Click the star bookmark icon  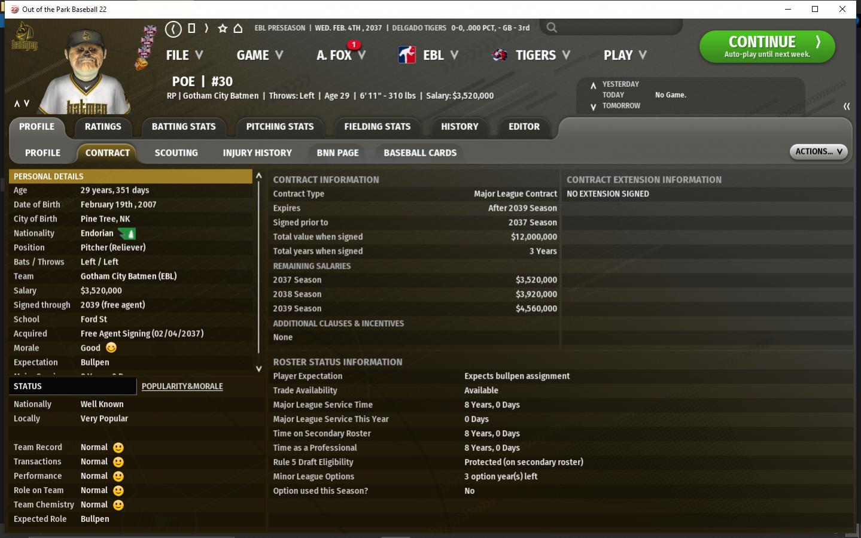point(223,28)
